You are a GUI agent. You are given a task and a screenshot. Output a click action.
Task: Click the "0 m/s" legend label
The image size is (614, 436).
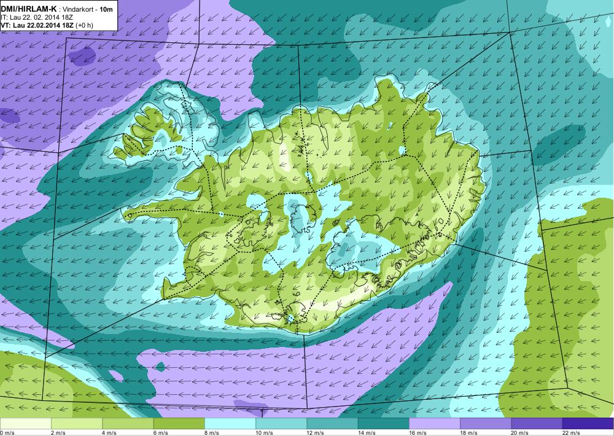coord(7,433)
